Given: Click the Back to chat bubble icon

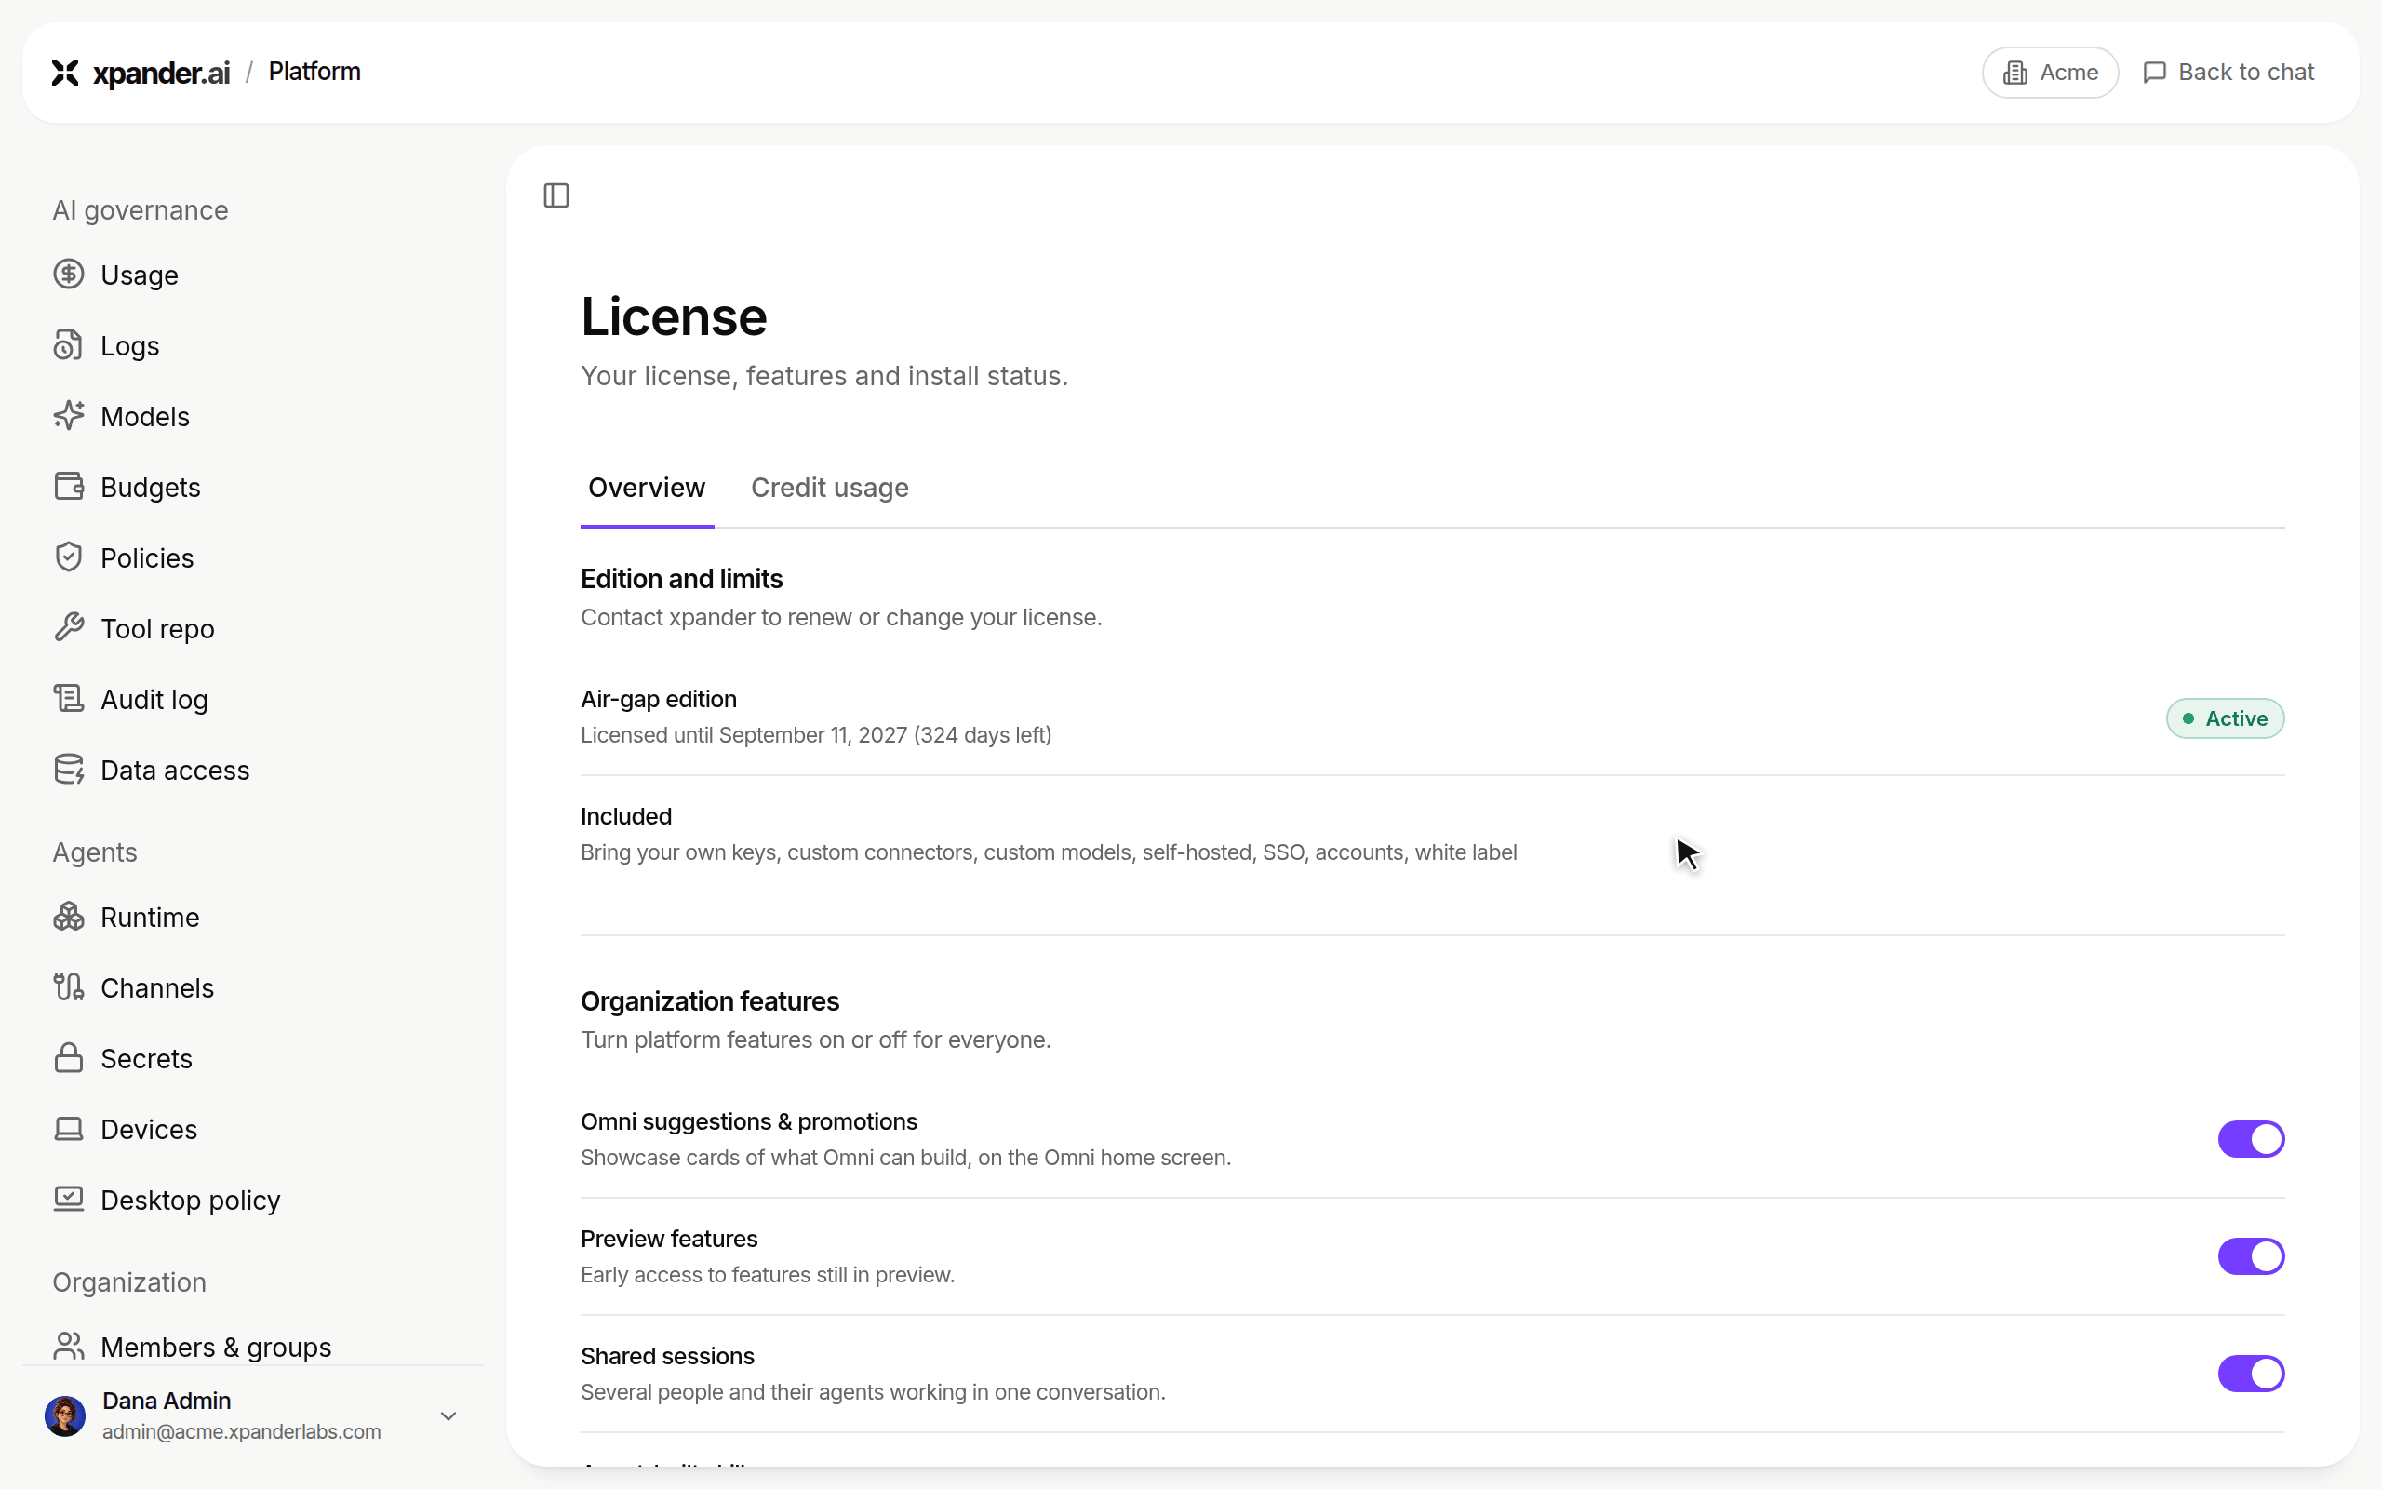Looking at the screenshot, I should [2155, 73].
